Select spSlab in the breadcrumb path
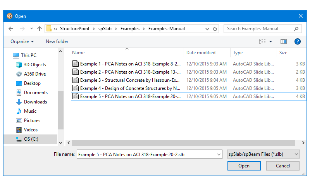 (x=105, y=29)
